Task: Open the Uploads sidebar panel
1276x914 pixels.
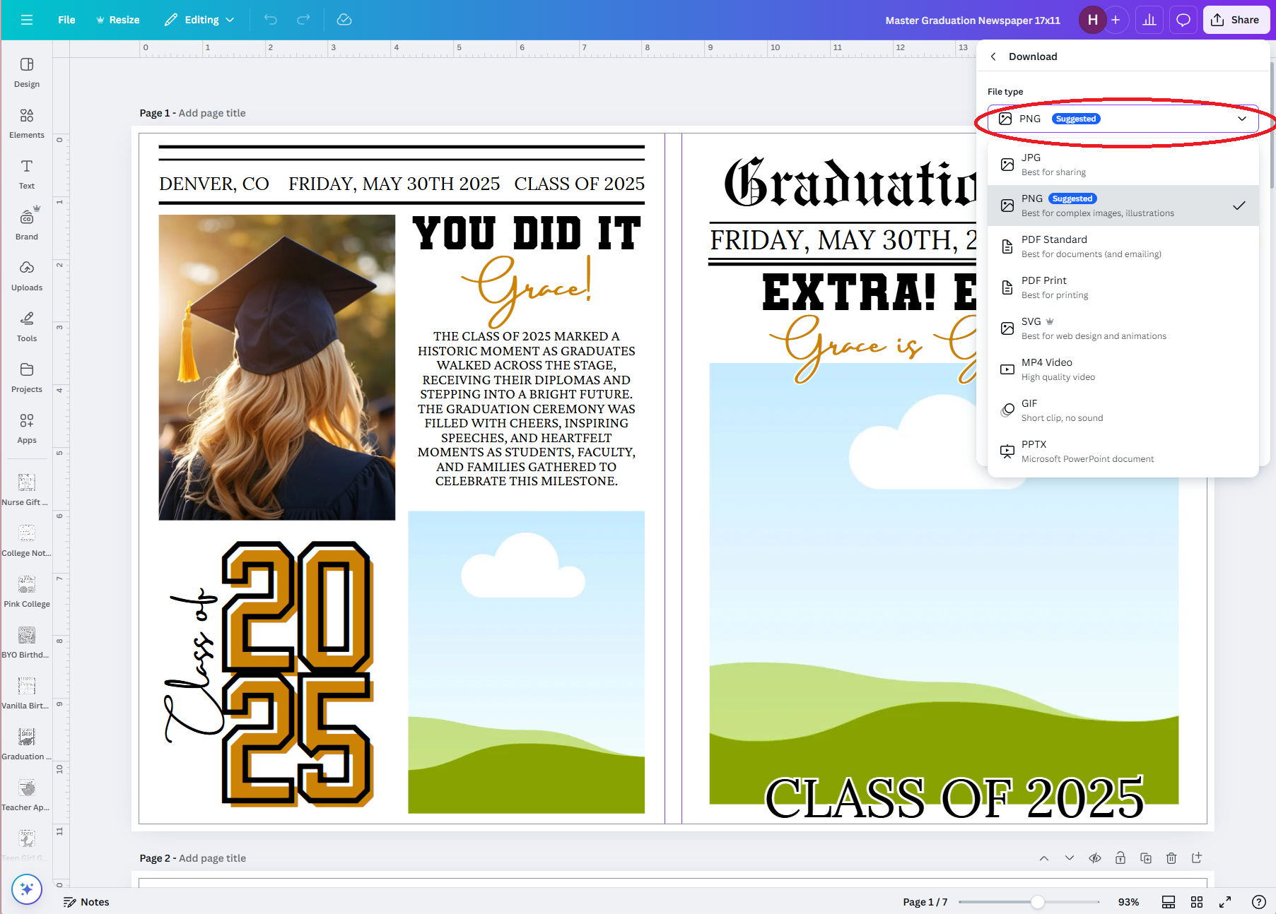Action: point(27,275)
